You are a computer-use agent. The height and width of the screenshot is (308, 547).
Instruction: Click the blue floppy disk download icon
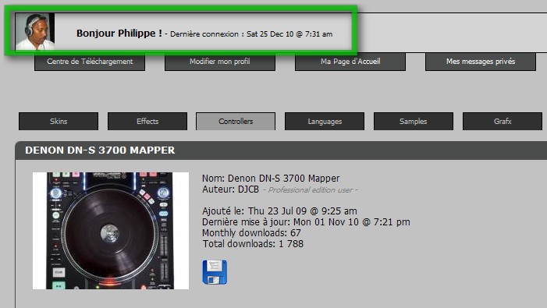(x=215, y=272)
